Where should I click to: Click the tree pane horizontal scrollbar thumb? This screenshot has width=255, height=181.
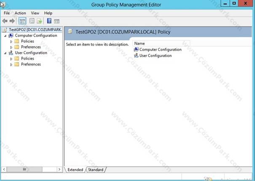pos(24,170)
